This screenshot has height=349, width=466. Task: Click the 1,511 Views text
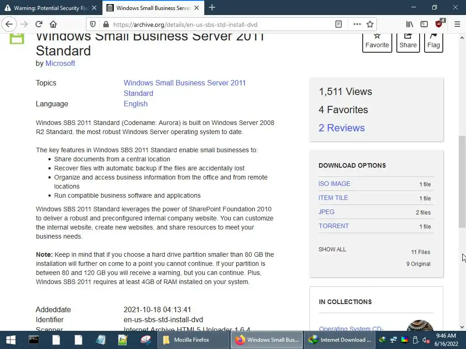click(x=345, y=92)
